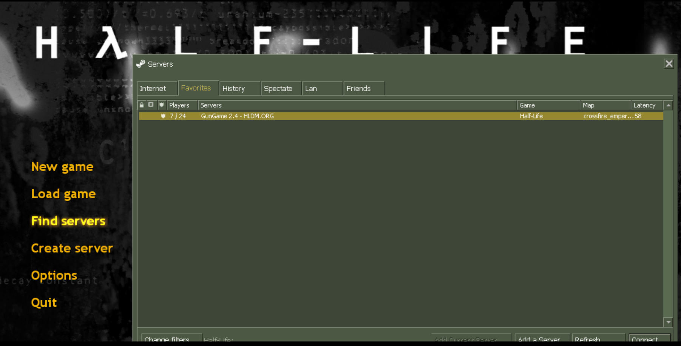Click the server list scroll down arrow
The width and height of the screenshot is (681, 346).
click(x=669, y=322)
